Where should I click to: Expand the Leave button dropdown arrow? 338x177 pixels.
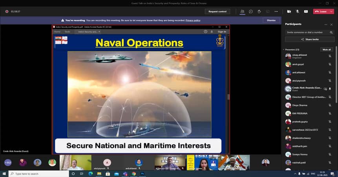pos(331,11)
